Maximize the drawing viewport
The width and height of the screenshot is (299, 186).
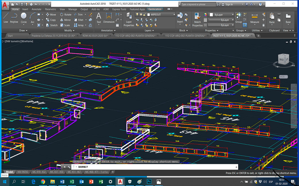pos(291,42)
